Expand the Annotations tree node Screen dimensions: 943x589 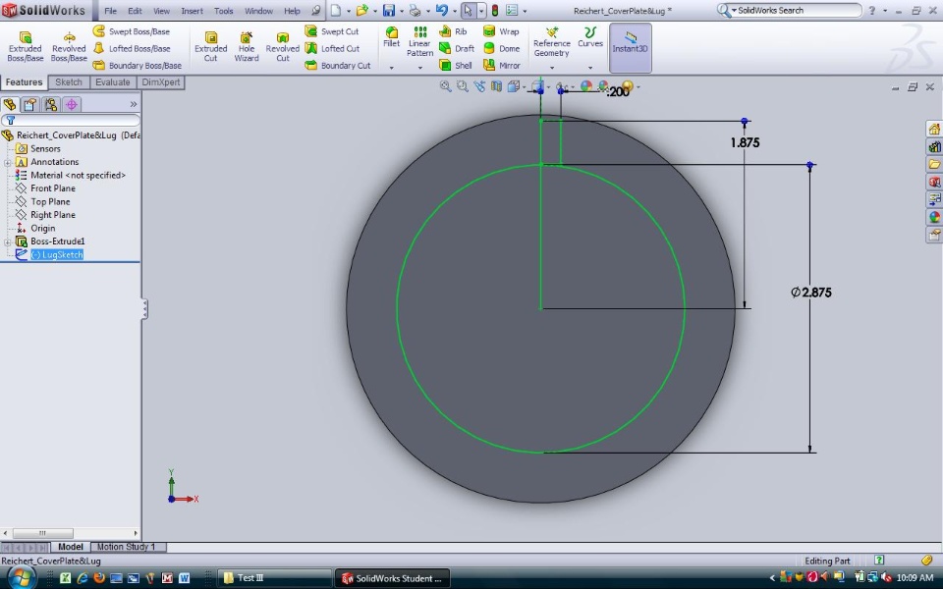7,162
